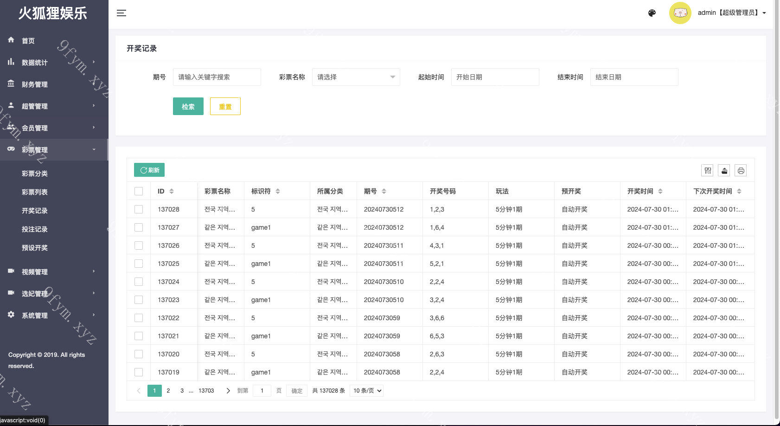Jump to last page 13703

tap(206, 391)
